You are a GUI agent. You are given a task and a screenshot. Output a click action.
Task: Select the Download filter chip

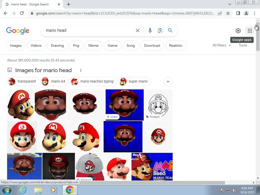(x=152, y=45)
